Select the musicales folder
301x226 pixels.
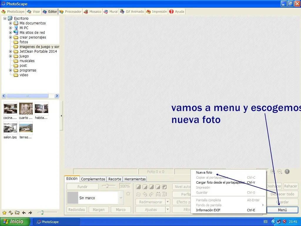(x=27, y=61)
